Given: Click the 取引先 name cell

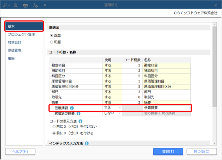Looking at the screenshot, I should click(x=166, y=97).
